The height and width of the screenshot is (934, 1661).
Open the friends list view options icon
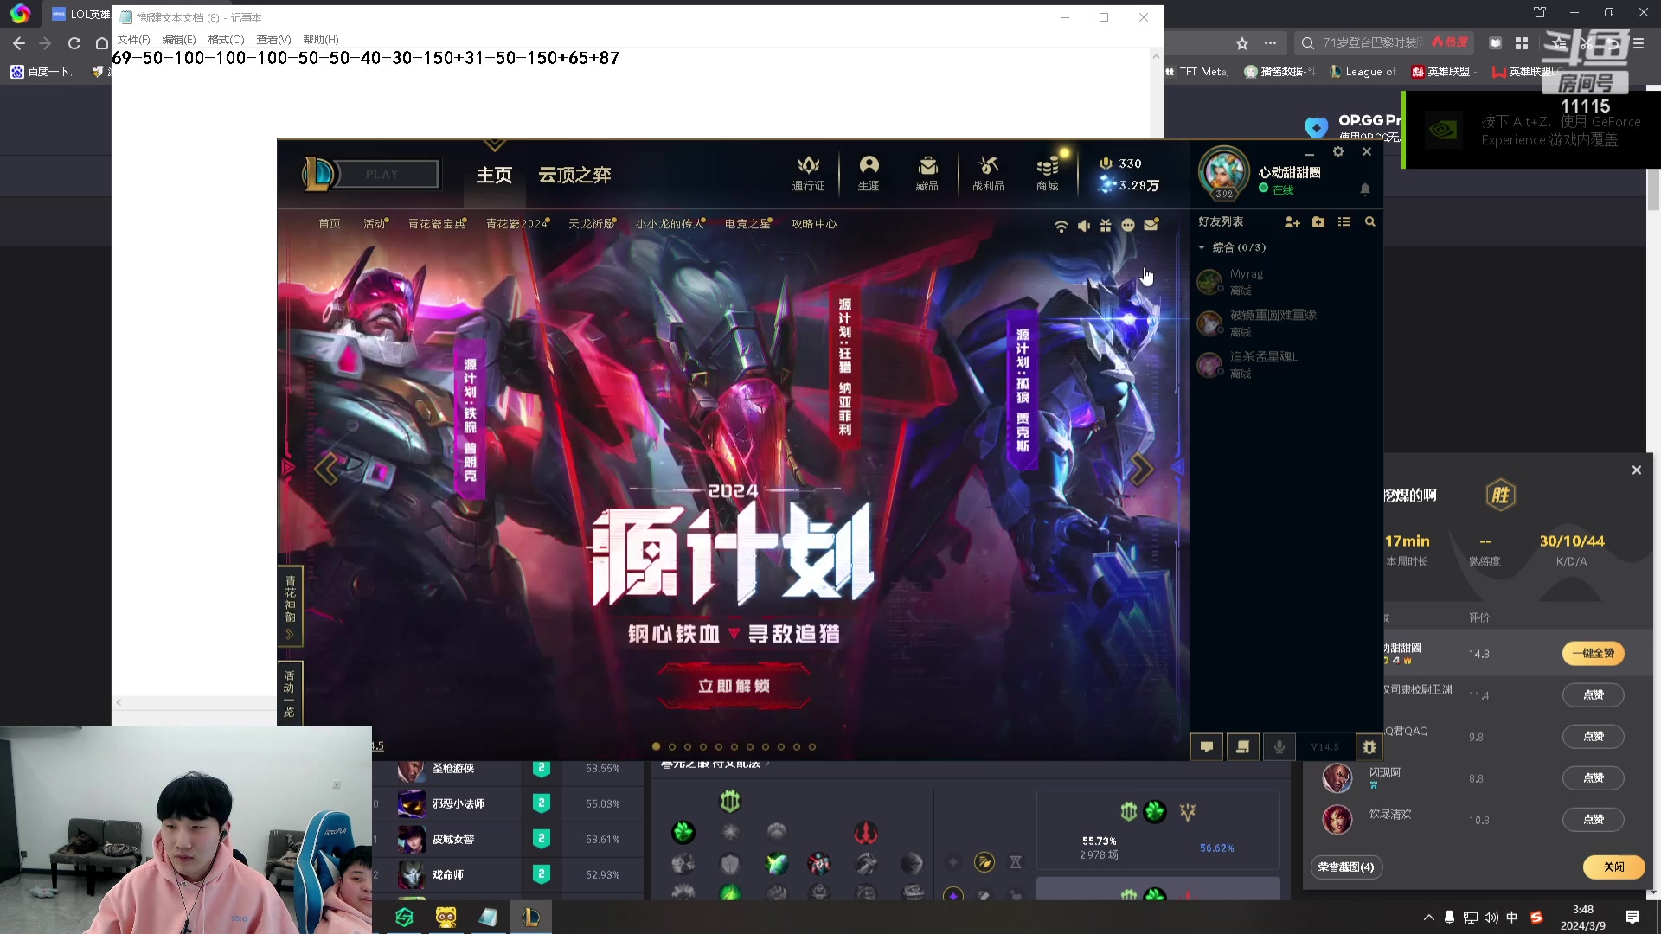1344,222
